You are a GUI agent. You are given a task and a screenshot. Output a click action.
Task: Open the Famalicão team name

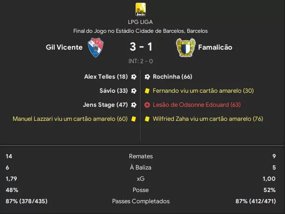pos(215,47)
